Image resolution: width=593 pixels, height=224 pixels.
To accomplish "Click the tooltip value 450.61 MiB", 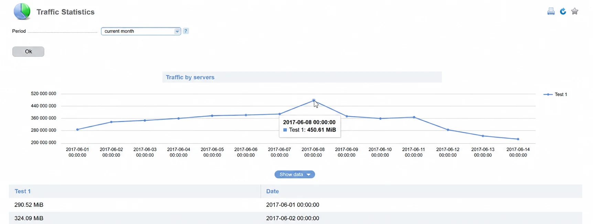I will coord(321,130).
